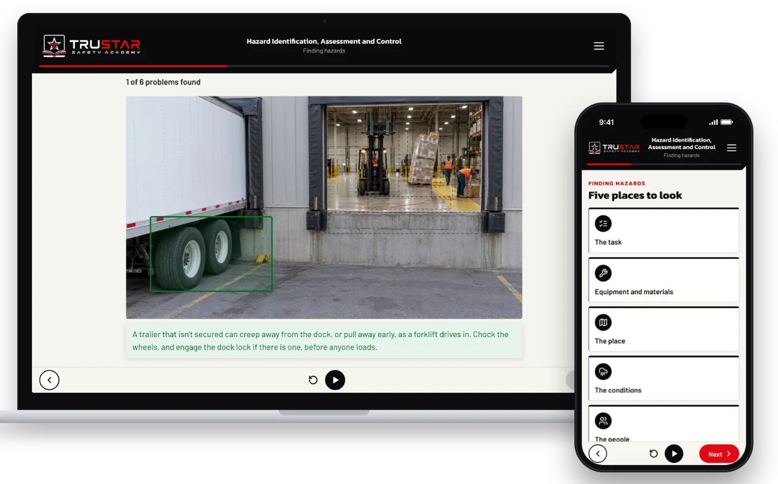Click the bending worker in the warehouse image
The height and width of the screenshot is (484, 778).
pos(465,181)
